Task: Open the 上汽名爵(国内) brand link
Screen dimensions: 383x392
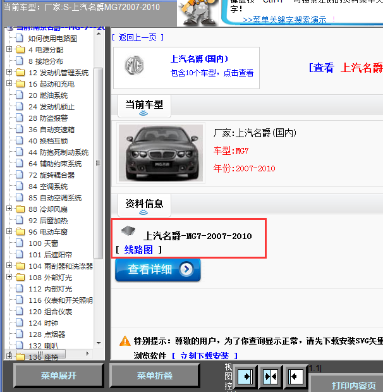Action: [199, 59]
